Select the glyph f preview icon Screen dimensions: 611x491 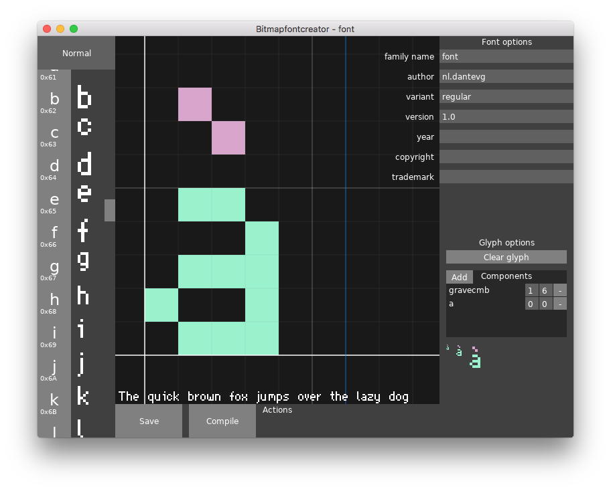pos(83,230)
